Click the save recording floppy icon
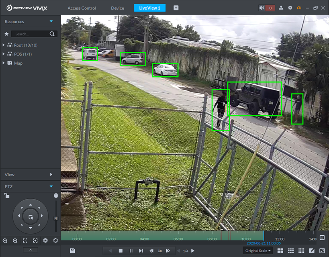 72,251
